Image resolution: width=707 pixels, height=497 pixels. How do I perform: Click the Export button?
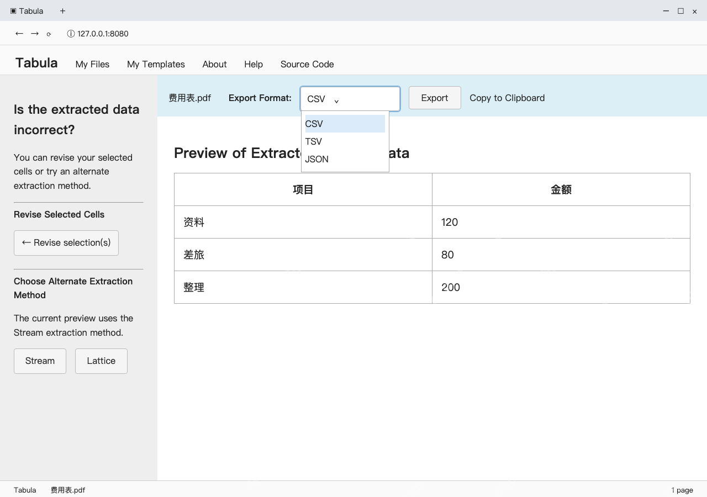pos(435,98)
